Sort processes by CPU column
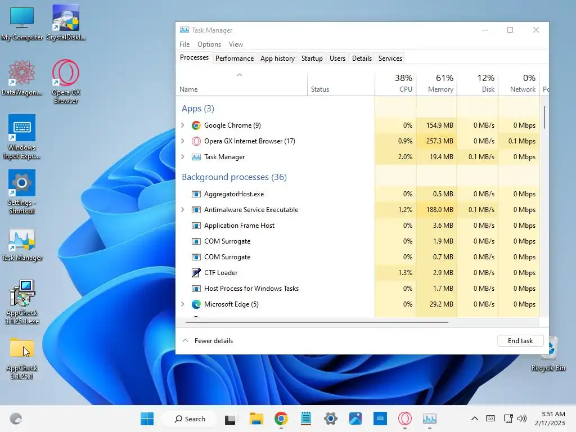Screen dimensions: 576x432 pyautogui.click(x=395, y=84)
